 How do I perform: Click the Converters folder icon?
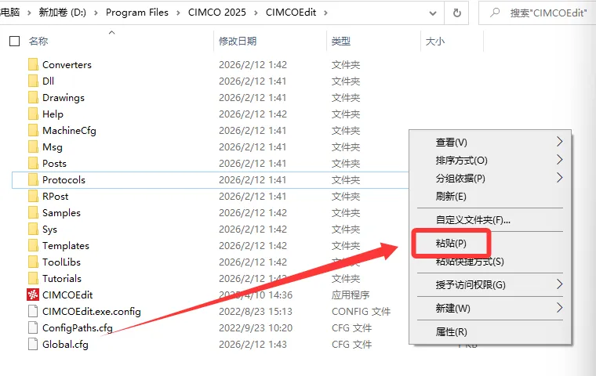point(33,64)
